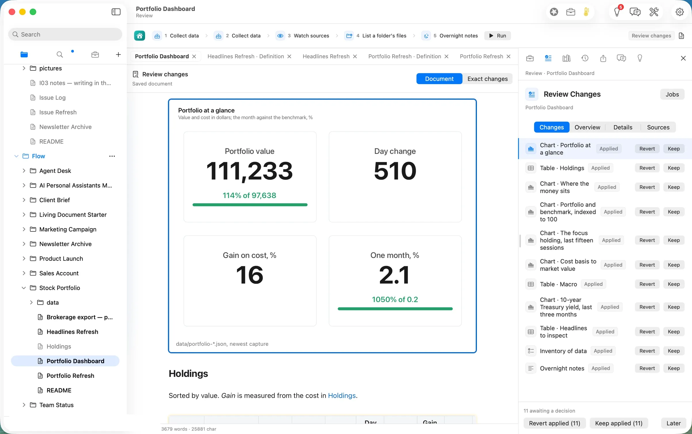Open the tools wrench icon in top toolbar
This screenshot has width=692, height=434.
click(654, 12)
